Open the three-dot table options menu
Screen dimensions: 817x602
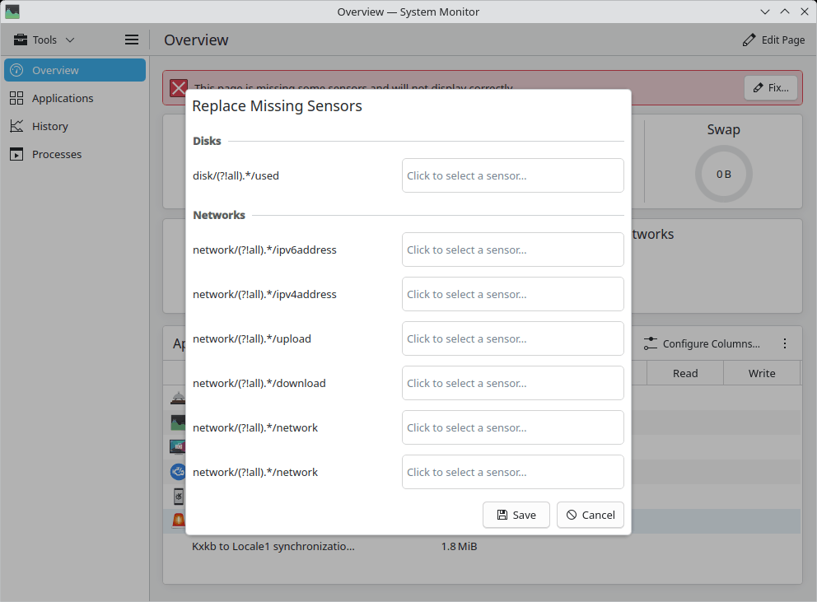pyautogui.click(x=785, y=343)
